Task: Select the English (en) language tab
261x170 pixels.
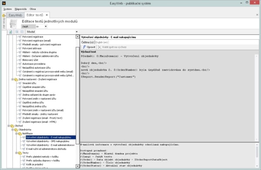Action: click(x=102, y=43)
